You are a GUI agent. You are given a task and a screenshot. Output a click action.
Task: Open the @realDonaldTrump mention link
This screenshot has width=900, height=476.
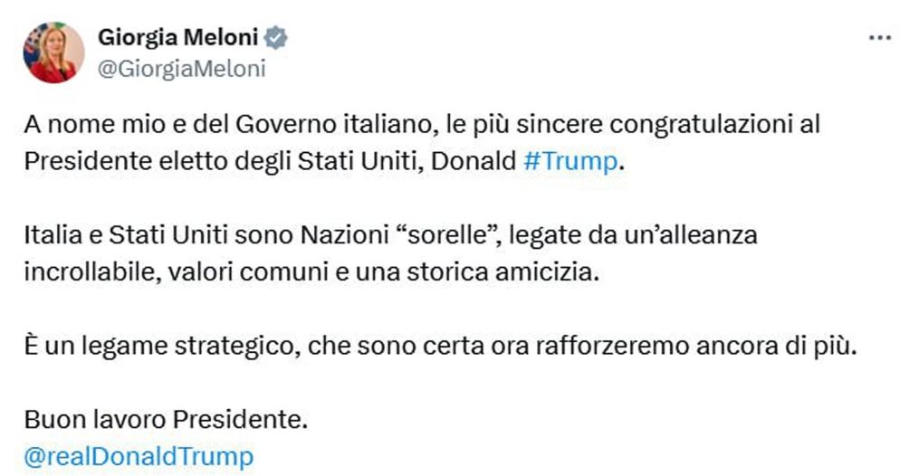139,455
